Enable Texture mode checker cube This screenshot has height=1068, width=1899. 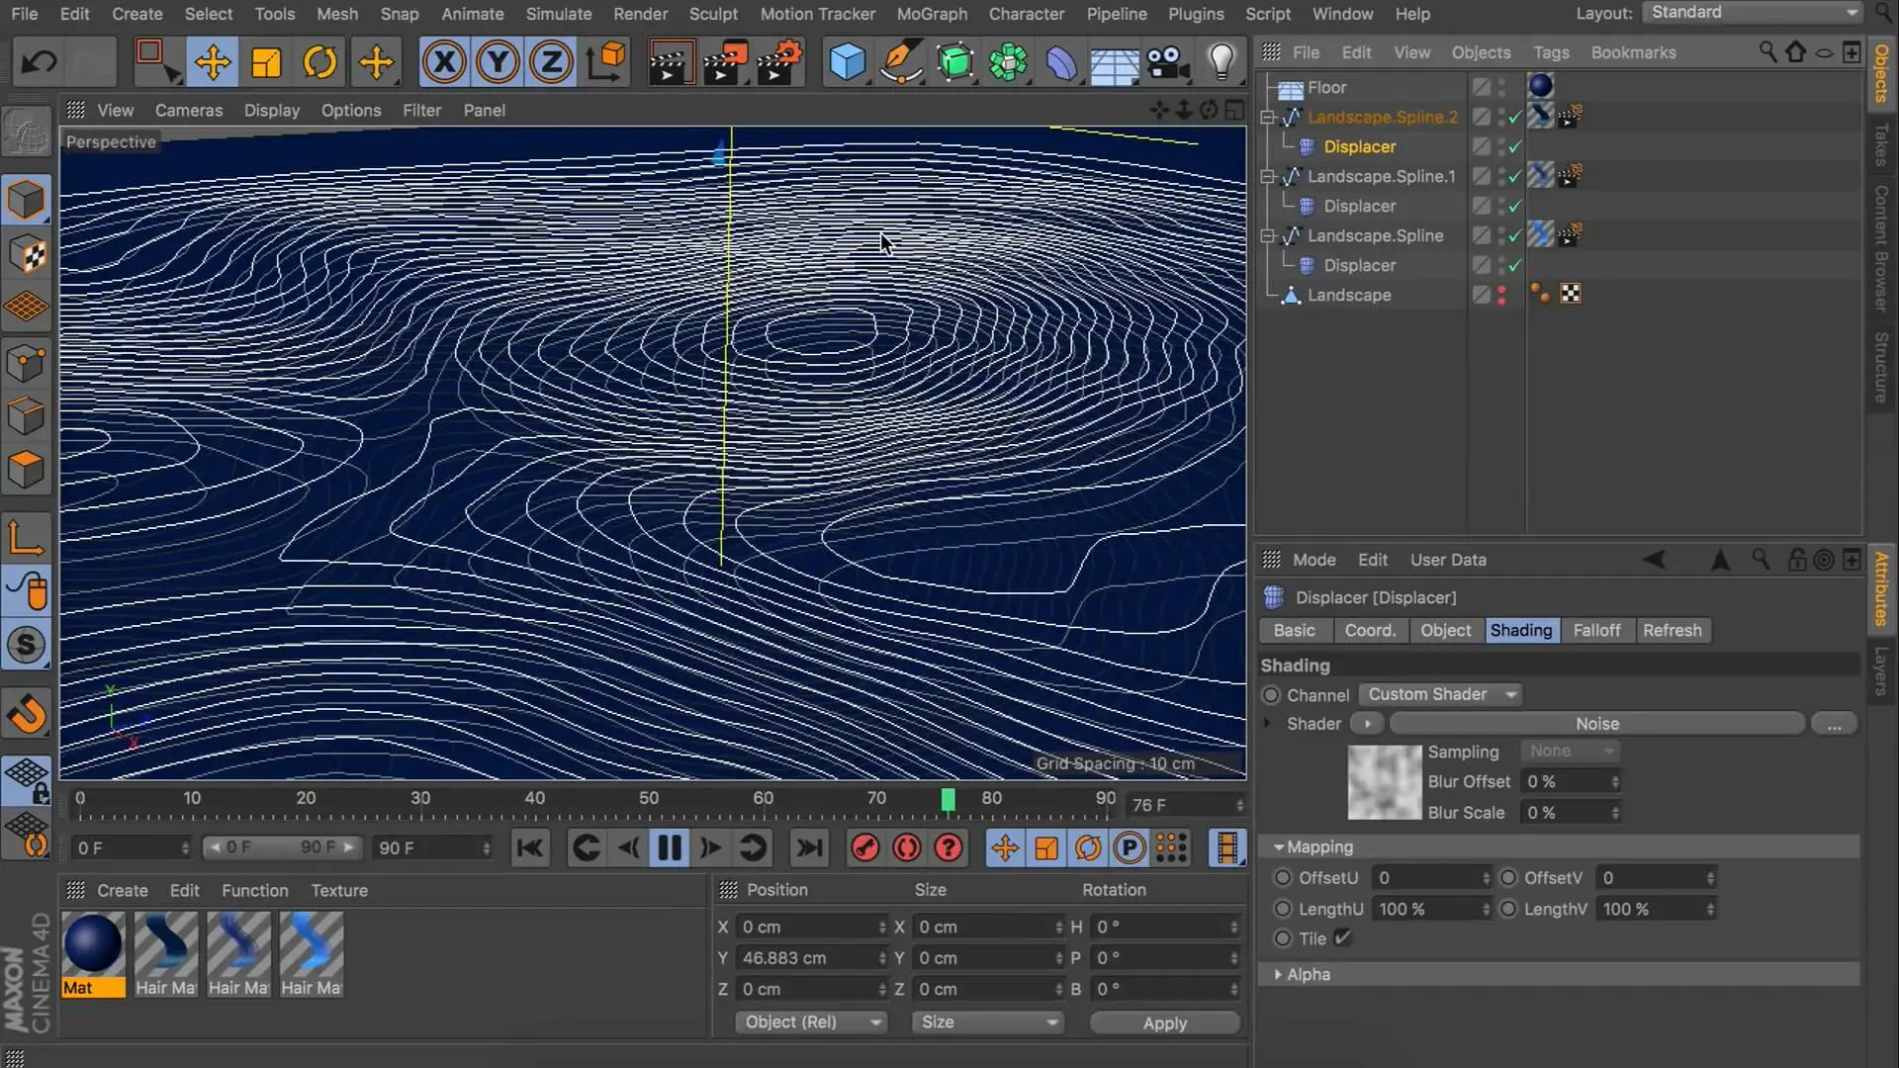[27, 254]
